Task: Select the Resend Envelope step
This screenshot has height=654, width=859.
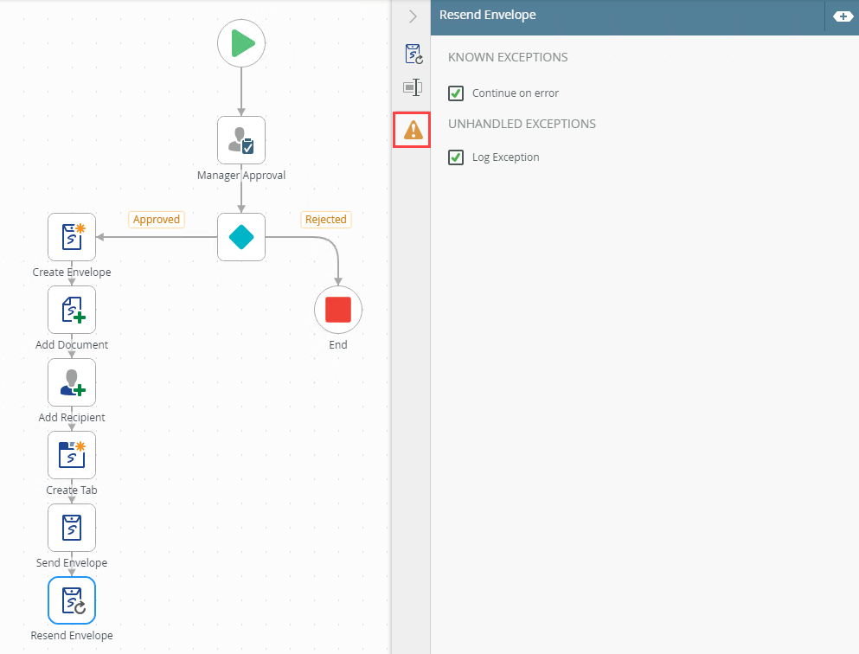Action: 72,600
